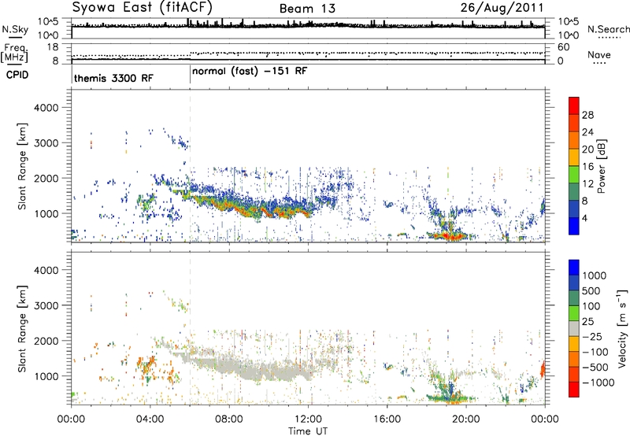
Task: Select the '12' tick on the Power scale
Action: pos(587,184)
